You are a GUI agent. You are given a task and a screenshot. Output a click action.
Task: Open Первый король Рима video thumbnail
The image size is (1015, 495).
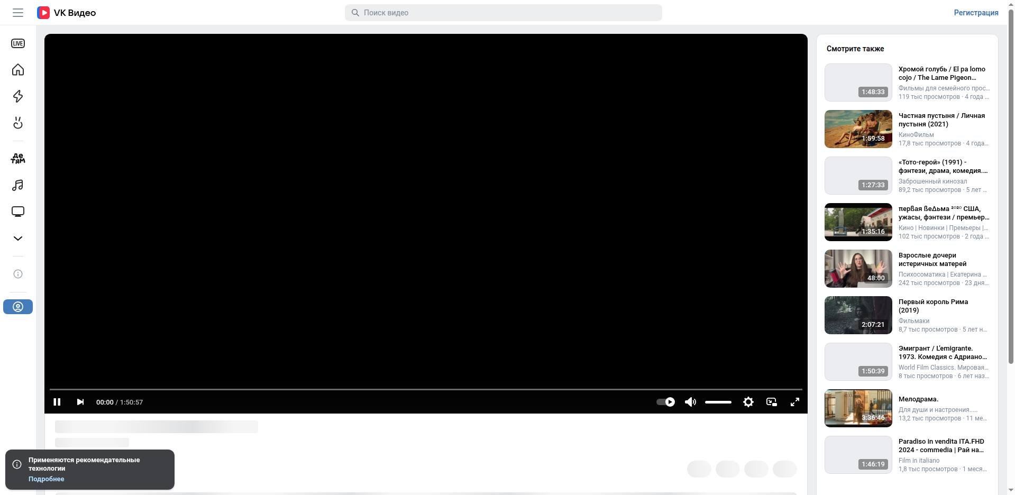click(x=858, y=315)
